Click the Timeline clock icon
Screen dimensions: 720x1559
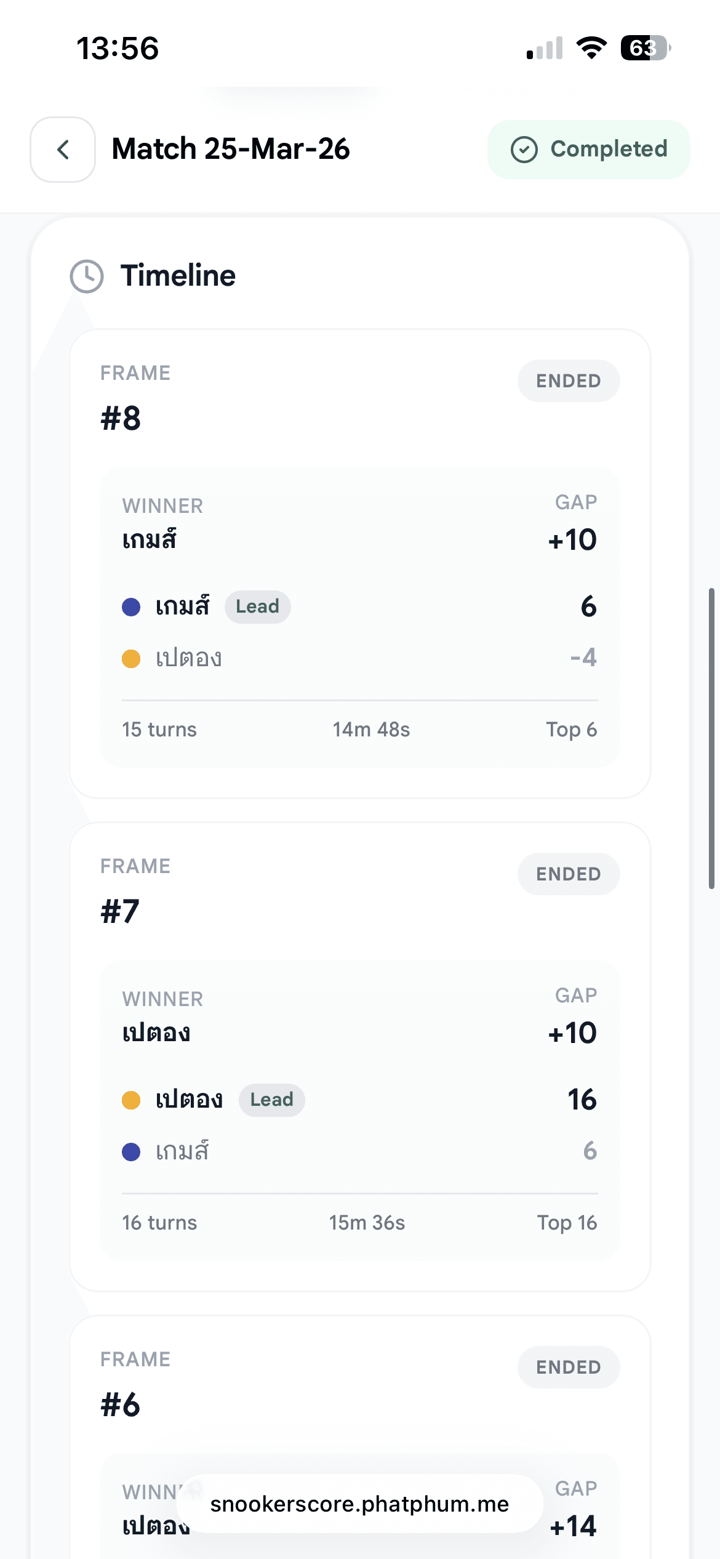coord(87,276)
